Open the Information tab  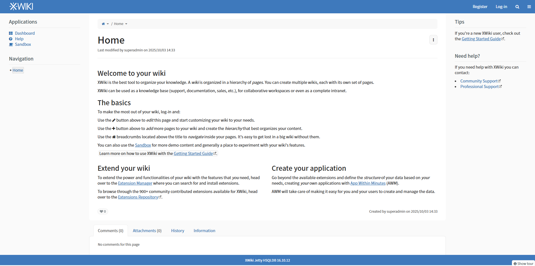(x=204, y=231)
